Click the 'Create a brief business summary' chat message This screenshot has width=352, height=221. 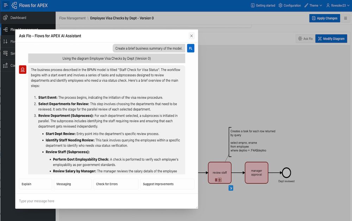[149, 48]
